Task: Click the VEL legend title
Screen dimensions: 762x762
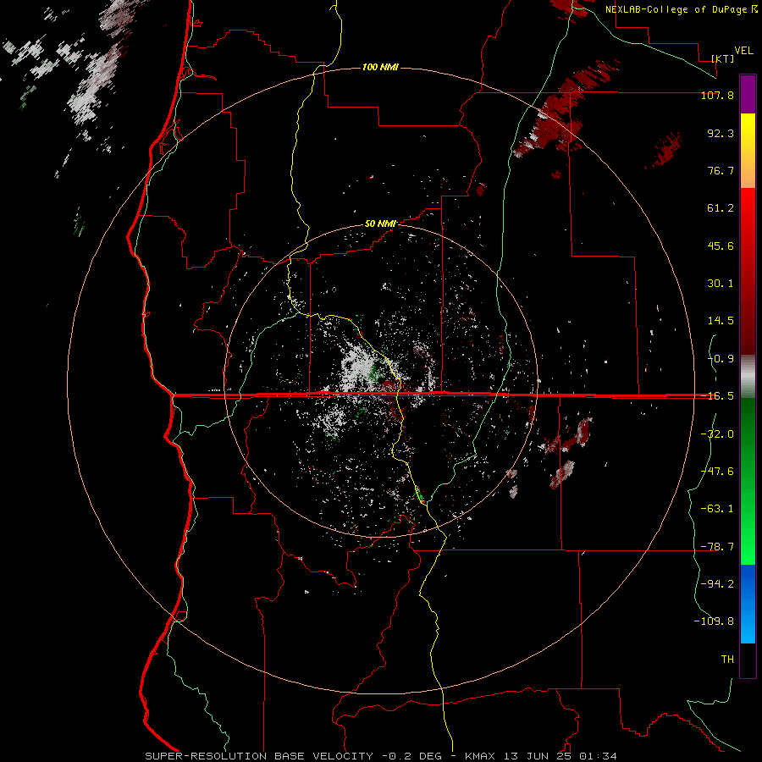Action: [x=744, y=51]
